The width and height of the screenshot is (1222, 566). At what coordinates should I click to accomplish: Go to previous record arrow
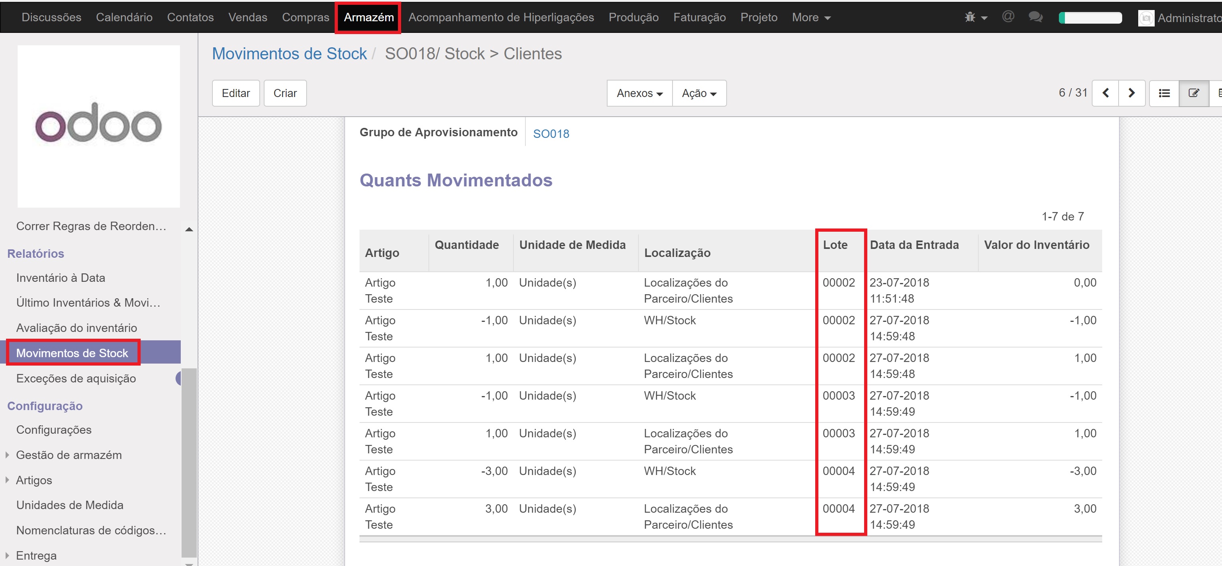pos(1105,93)
